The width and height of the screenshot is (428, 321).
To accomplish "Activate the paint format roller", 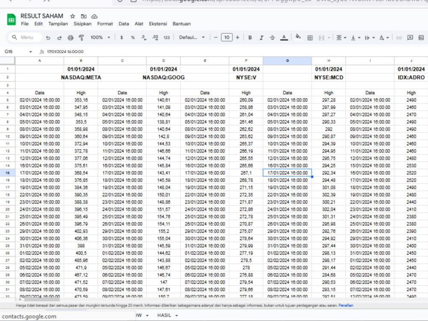I will 81,38.
